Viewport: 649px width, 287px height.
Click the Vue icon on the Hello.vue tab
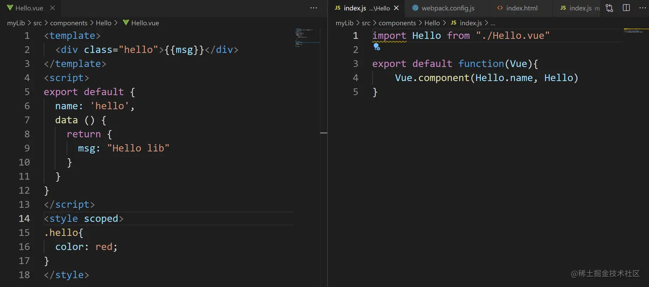(10, 8)
